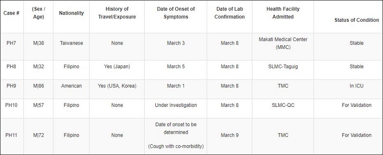Select the PH11 case number cell
The image size is (383, 155).
tap(11, 135)
